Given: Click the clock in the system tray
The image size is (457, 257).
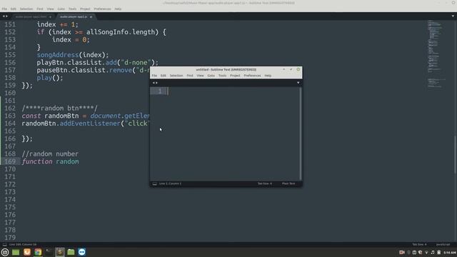Looking at the screenshot, I should click(x=449, y=253).
